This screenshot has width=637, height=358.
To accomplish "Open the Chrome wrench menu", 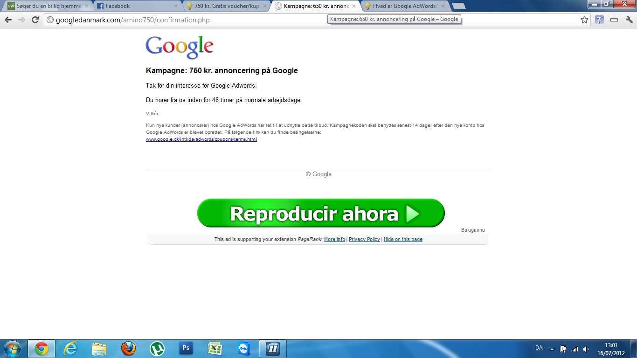I will pos(629,20).
